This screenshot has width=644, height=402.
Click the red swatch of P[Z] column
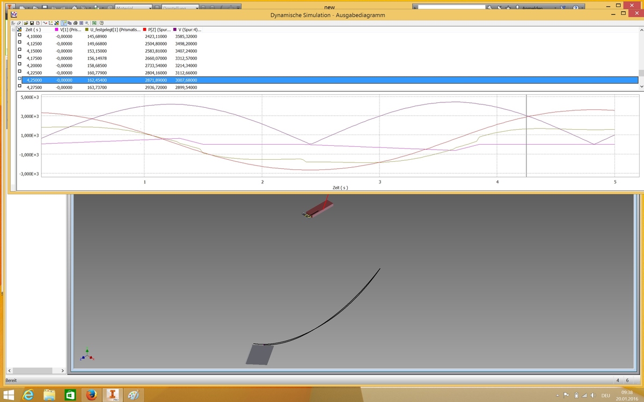(145, 29)
